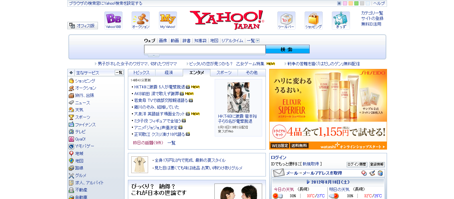Switch to the 経済 news tab
The image size is (454, 199).
pyautogui.click(x=169, y=73)
